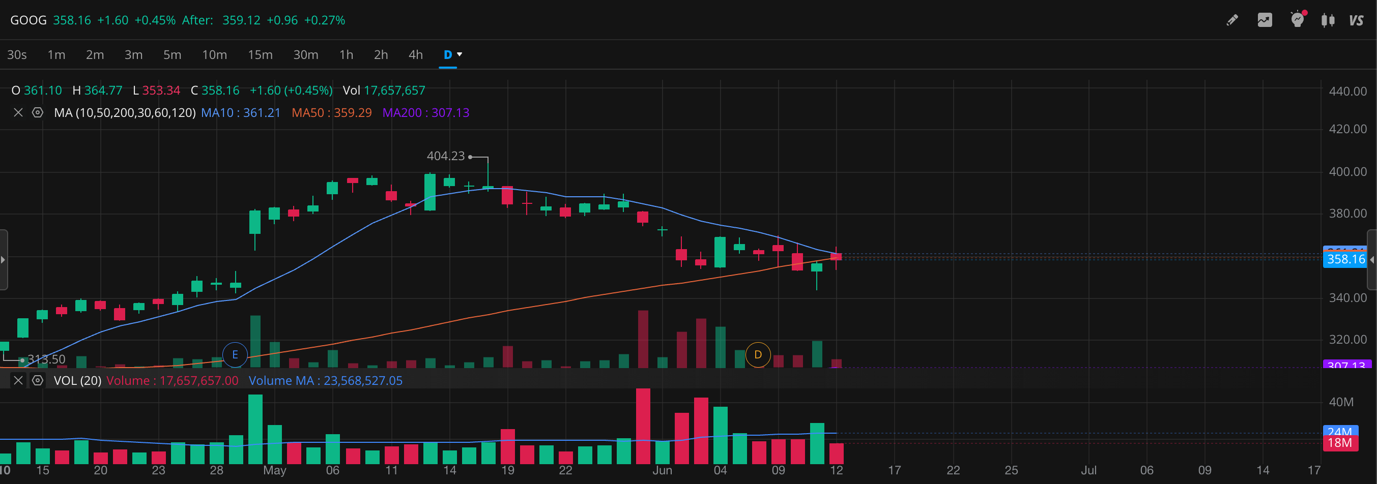Click the blue 24M volume MA axis tag
Image resolution: width=1377 pixels, height=484 pixels.
[1341, 431]
